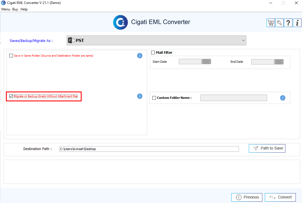Tick the Custom Folder Name checkbox
Image resolution: width=302 pixels, height=203 pixels.
coord(154,98)
